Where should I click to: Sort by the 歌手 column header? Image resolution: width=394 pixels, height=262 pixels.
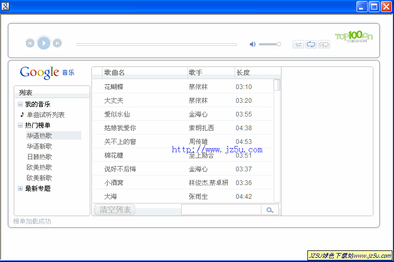click(211, 72)
